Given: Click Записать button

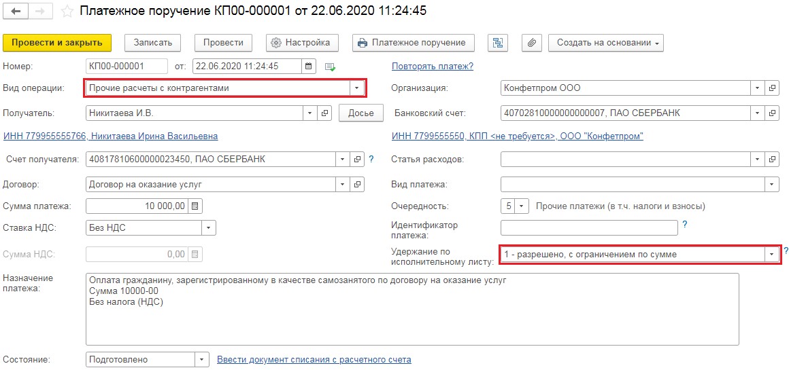Looking at the screenshot, I should (x=153, y=43).
